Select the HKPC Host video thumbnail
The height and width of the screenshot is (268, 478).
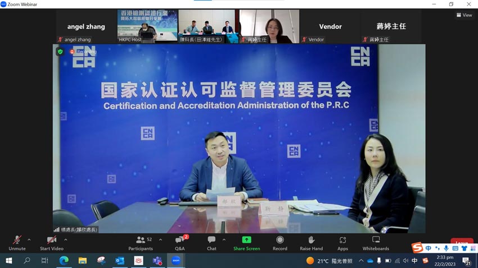click(x=147, y=26)
